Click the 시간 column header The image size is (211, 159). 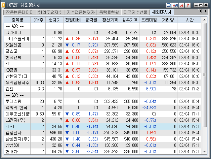pos(190,20)
